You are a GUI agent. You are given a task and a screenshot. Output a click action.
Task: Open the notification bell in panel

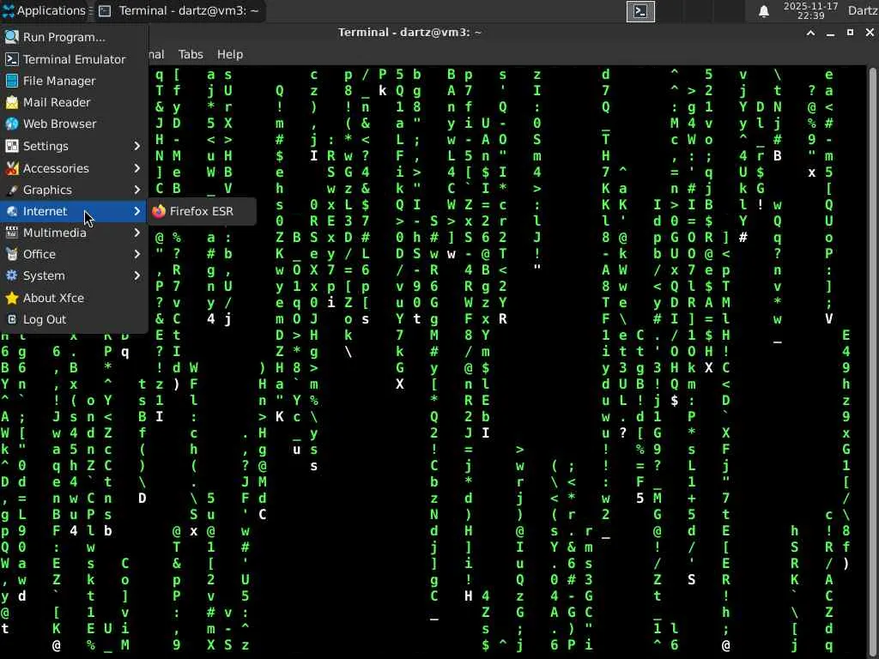(763, 11)
